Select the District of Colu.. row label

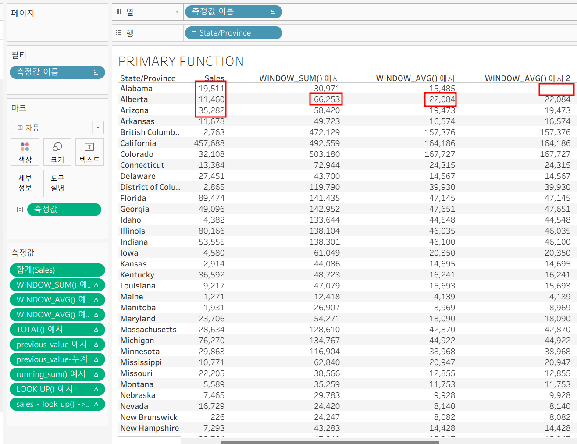pos(150,187)
